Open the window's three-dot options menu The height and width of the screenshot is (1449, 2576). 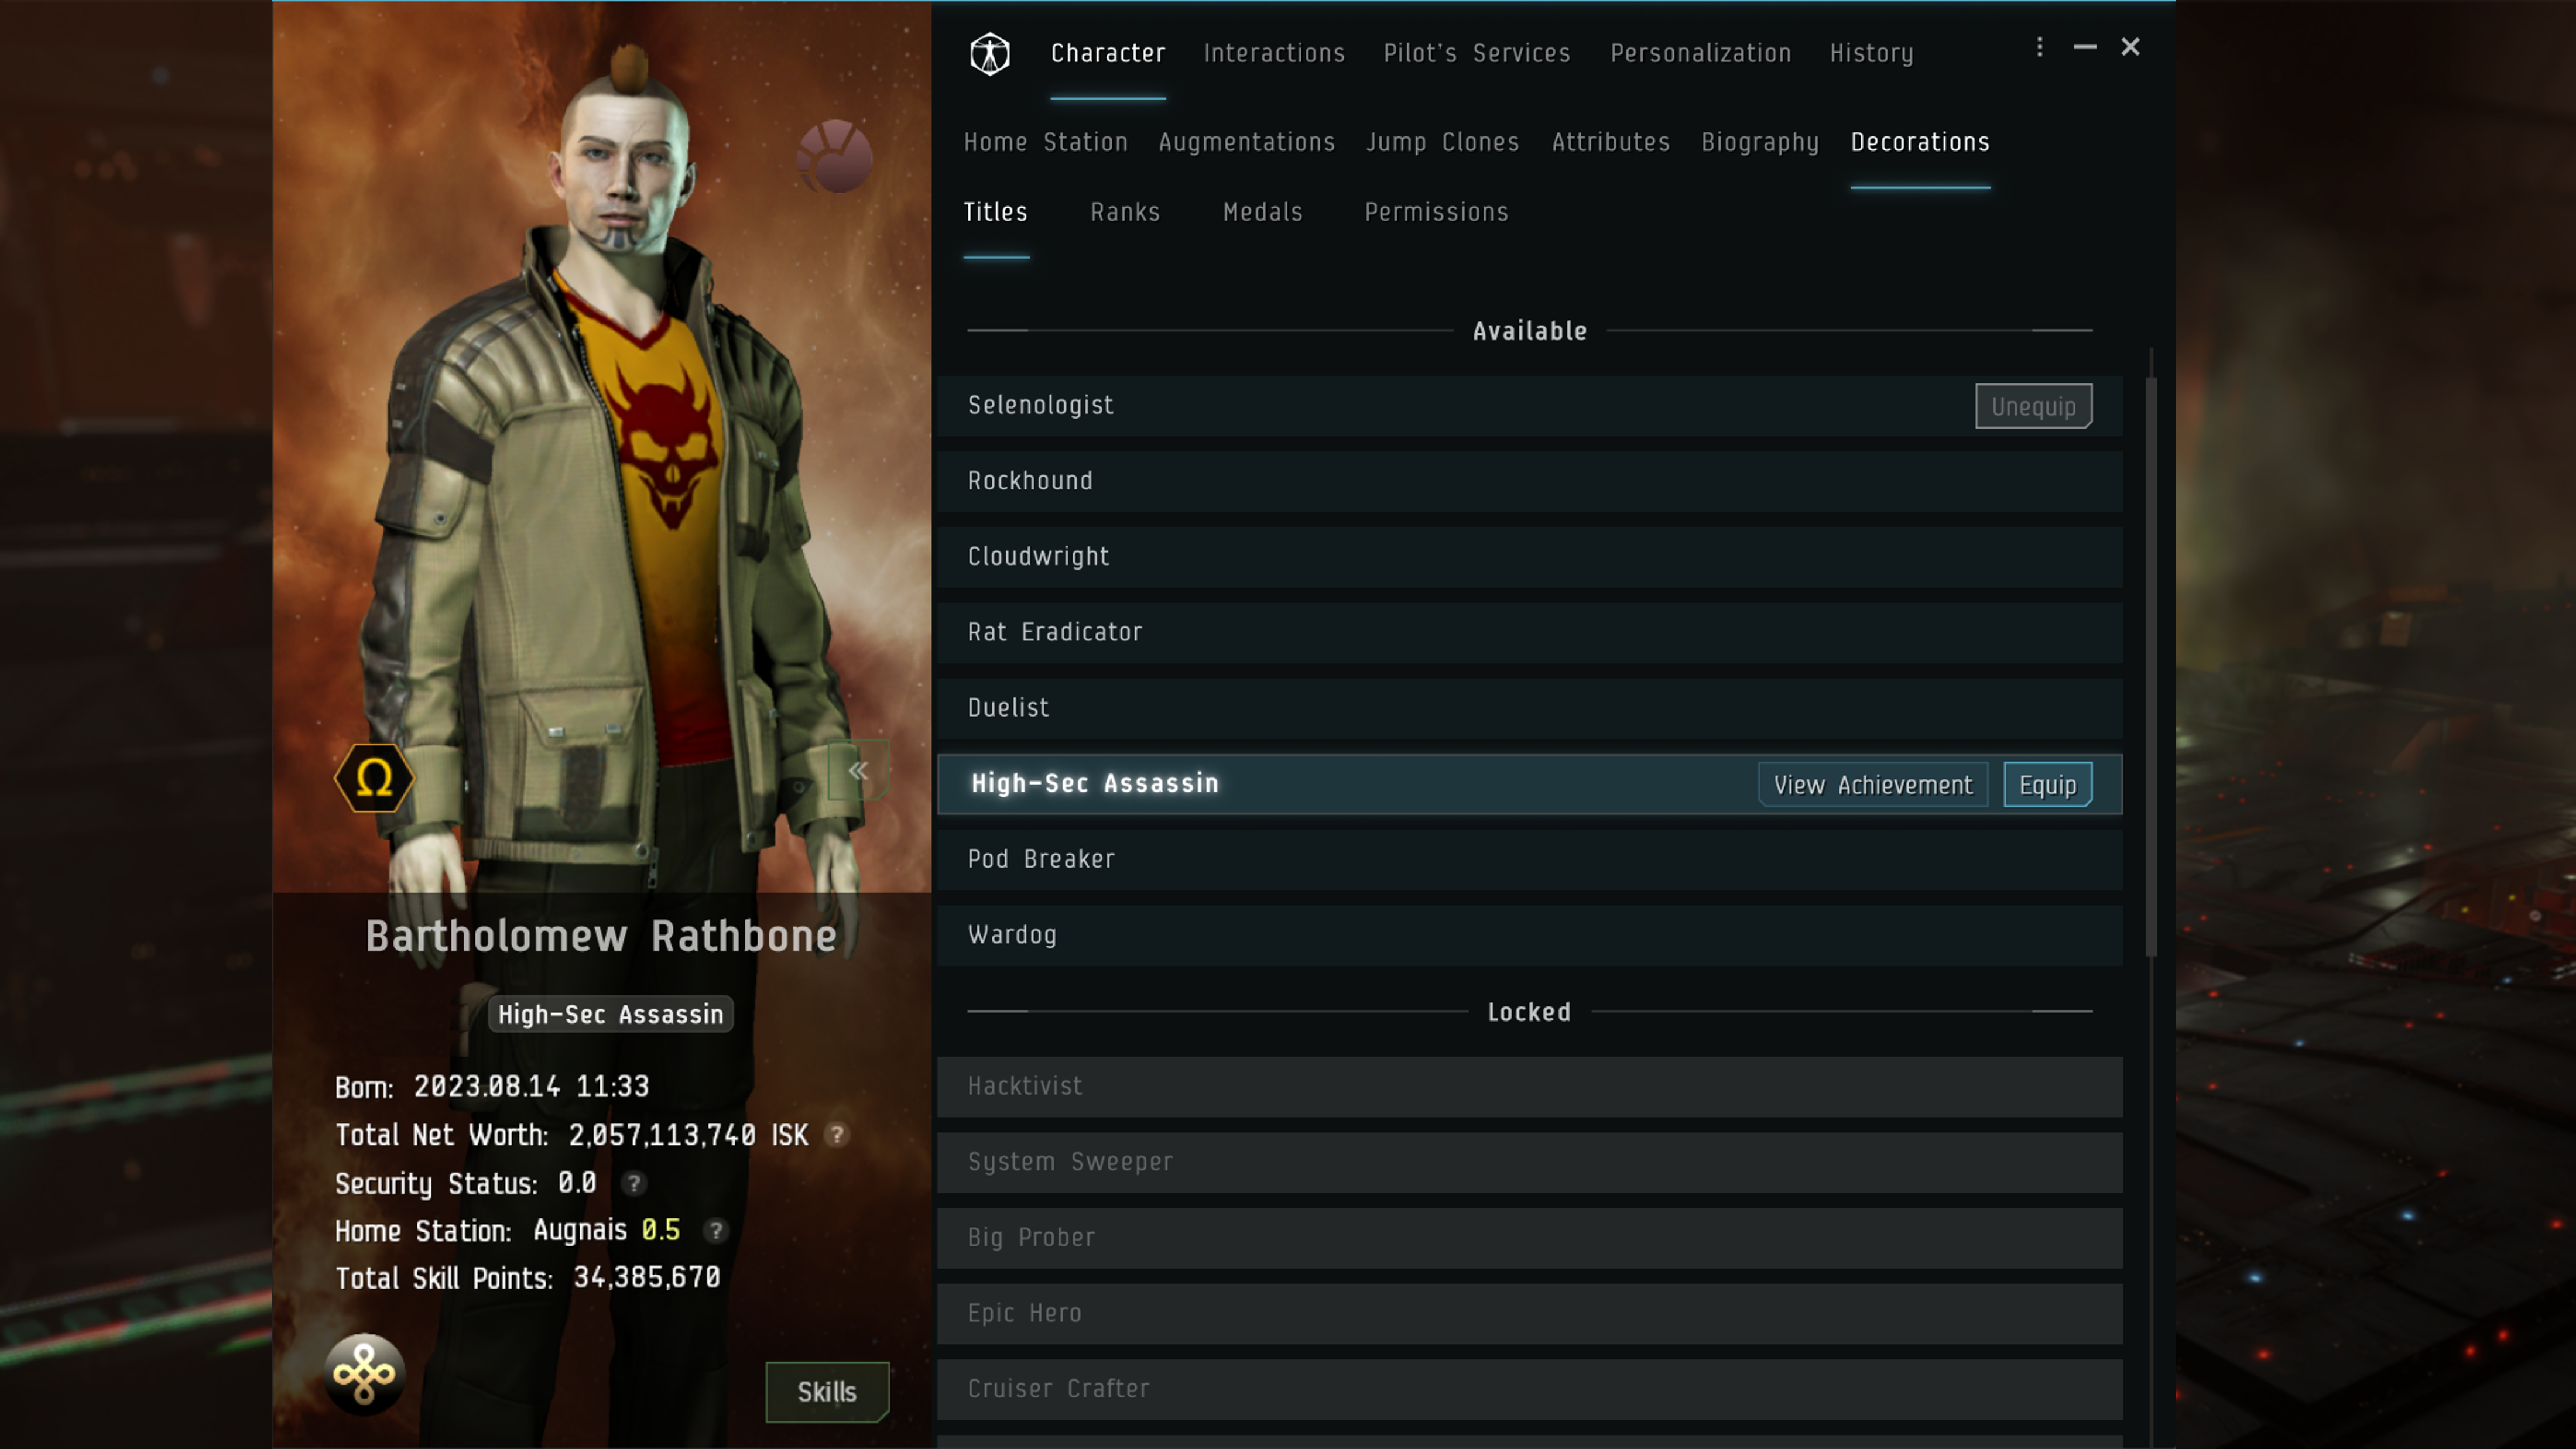(x=2040, y=47)
